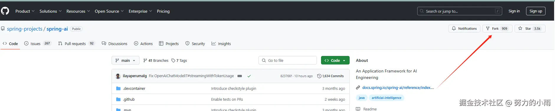Viewport: 555px width, 111px height.
Task: Expand the Open Source menu
Action: pos(109,11)
